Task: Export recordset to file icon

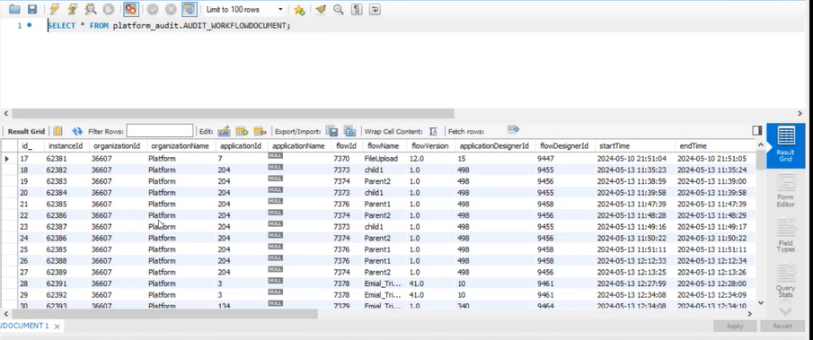Action: (x=331, y=131)
